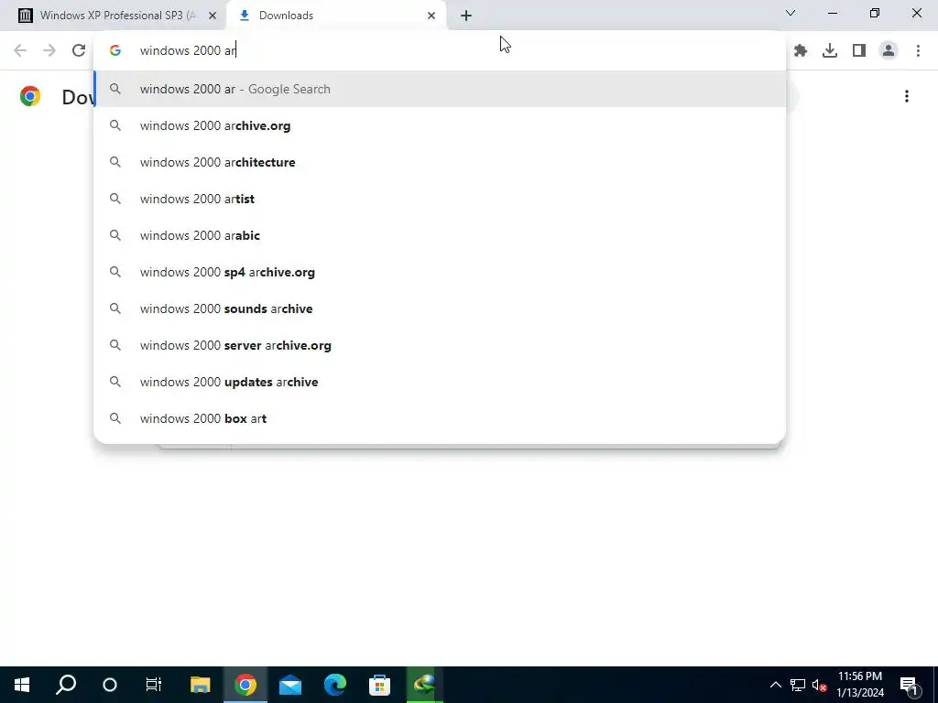Open Cortana circle on taskbar
The image size is (938, 703).
click(110, 685)
